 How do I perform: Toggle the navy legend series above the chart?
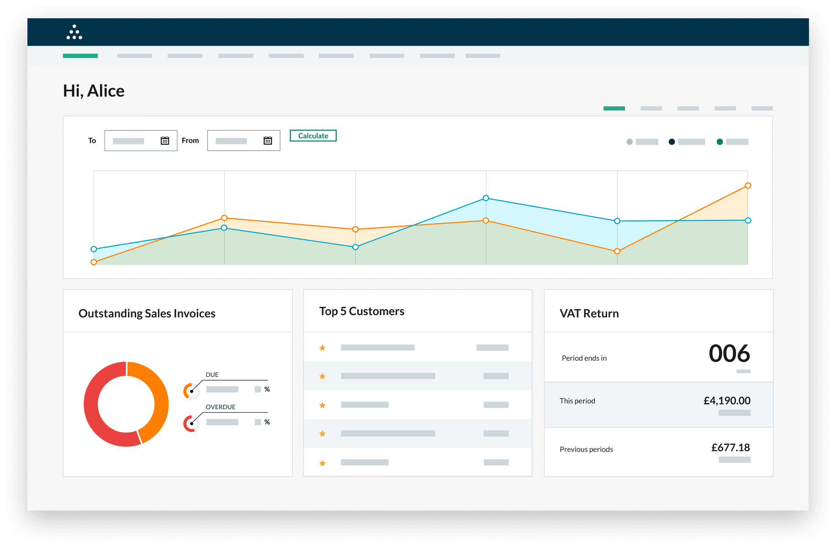pyautogui.click(x=672, y=142)
